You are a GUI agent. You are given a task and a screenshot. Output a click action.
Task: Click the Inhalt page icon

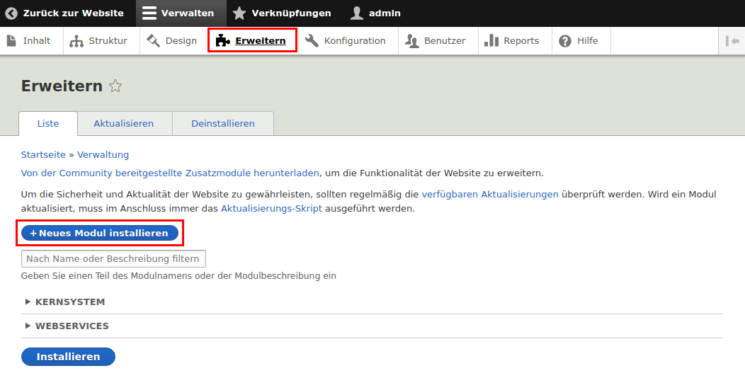(11, 41)
